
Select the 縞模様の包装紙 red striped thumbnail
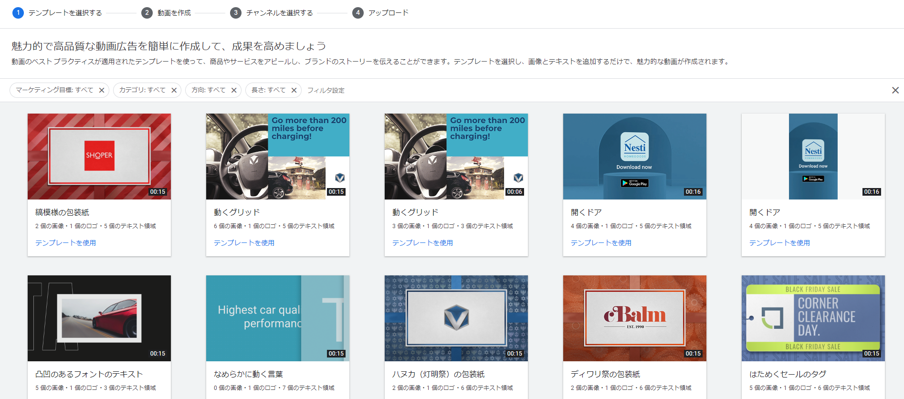coord(99,157)
